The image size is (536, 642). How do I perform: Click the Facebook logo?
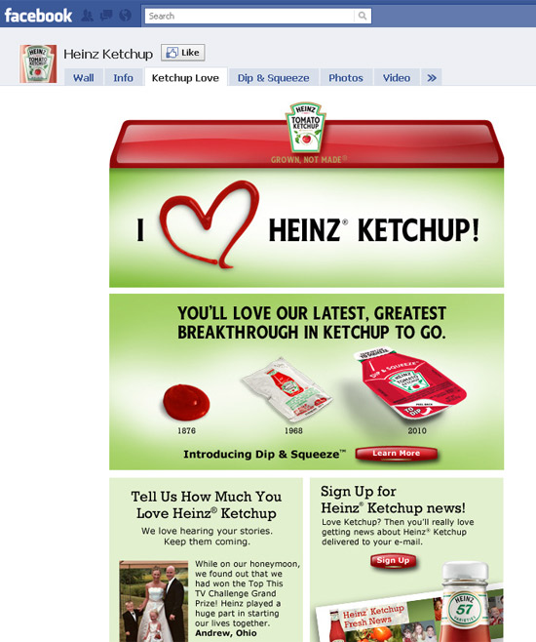point(38,16)
